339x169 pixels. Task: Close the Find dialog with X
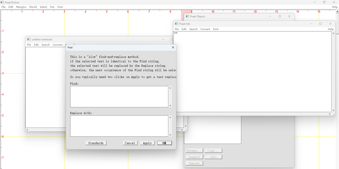tap(173, 48)
